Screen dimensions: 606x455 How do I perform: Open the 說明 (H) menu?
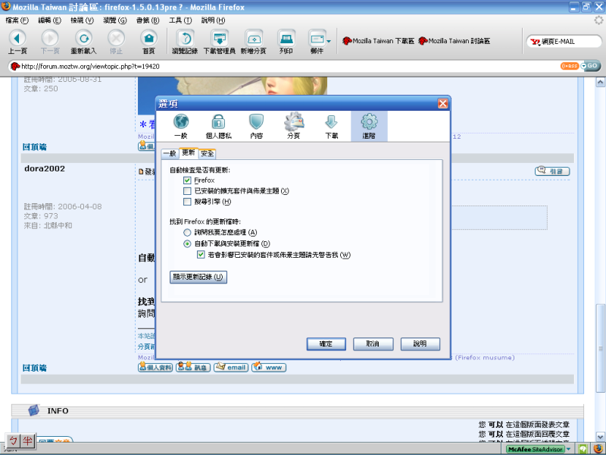pyautogui.click(x=213, y=20)
